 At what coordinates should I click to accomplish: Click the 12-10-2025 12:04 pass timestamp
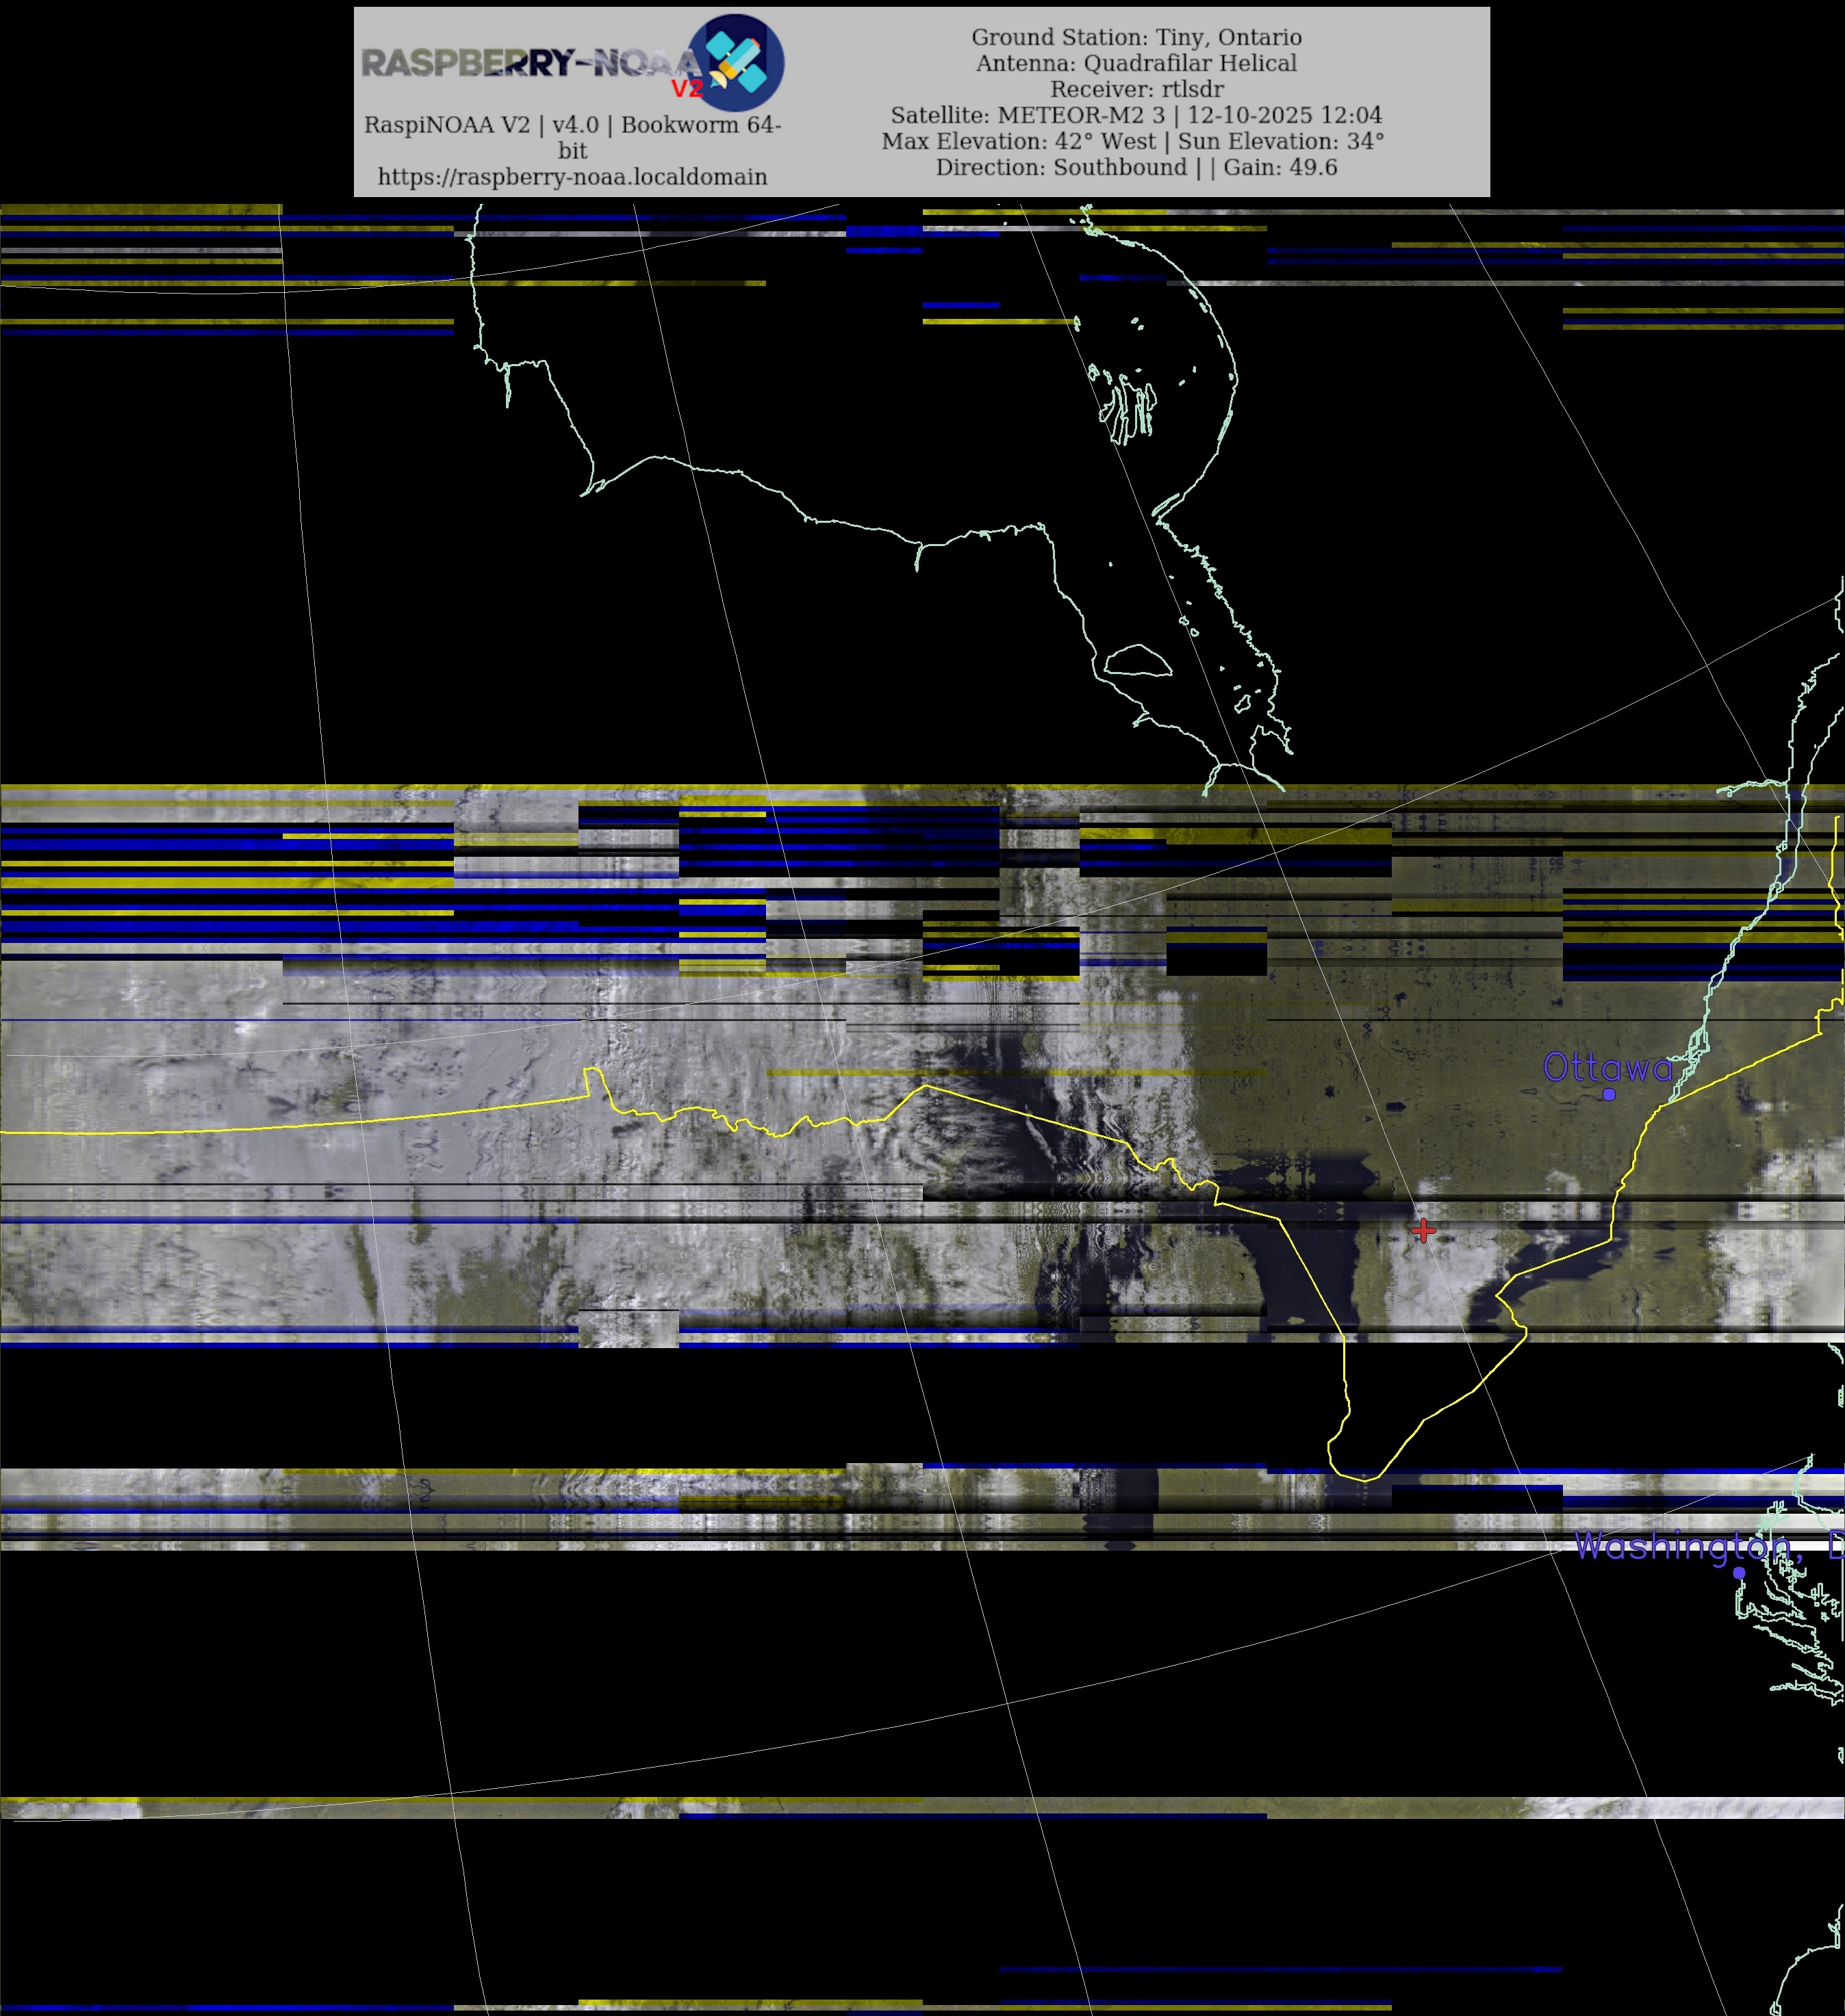pos(1285,115)
